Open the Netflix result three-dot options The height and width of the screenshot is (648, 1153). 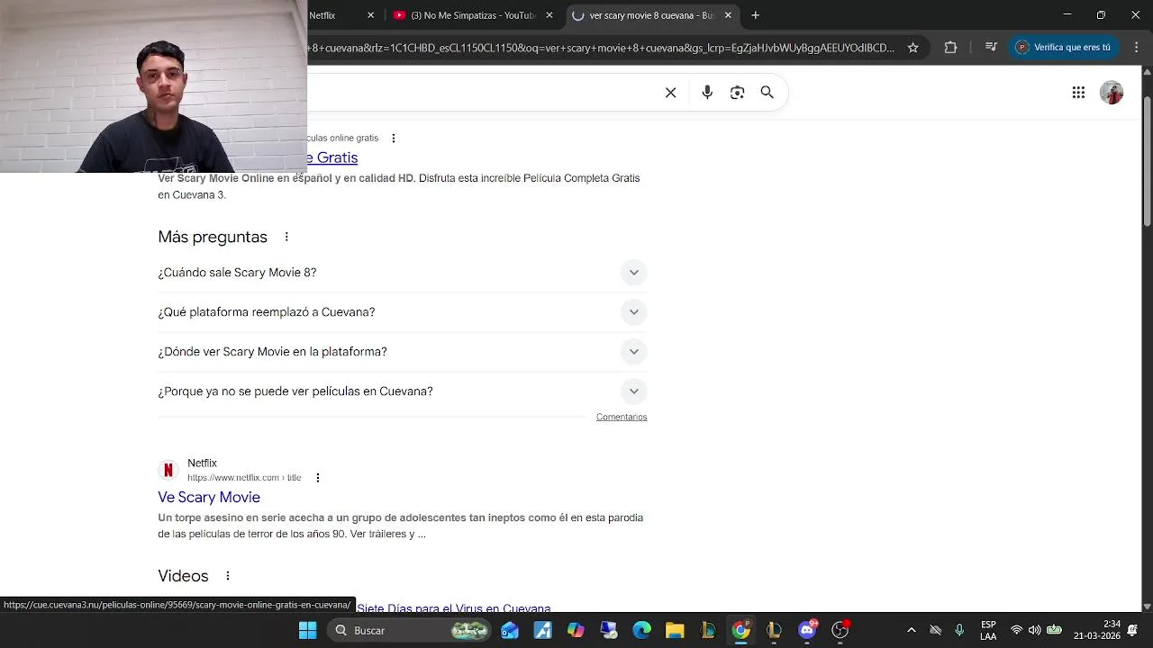[x=317, y=478]
